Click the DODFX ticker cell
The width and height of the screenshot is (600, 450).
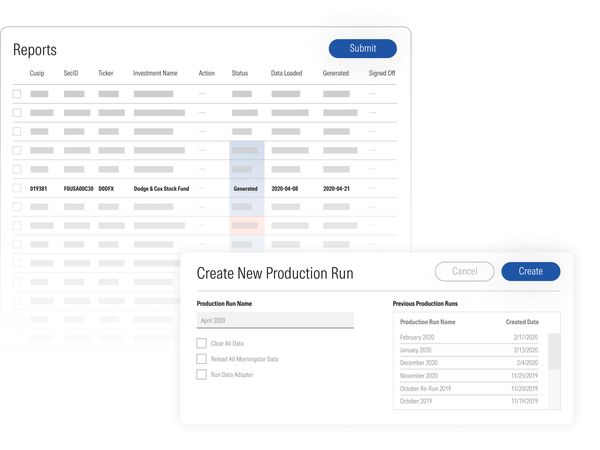coord(106,189)
